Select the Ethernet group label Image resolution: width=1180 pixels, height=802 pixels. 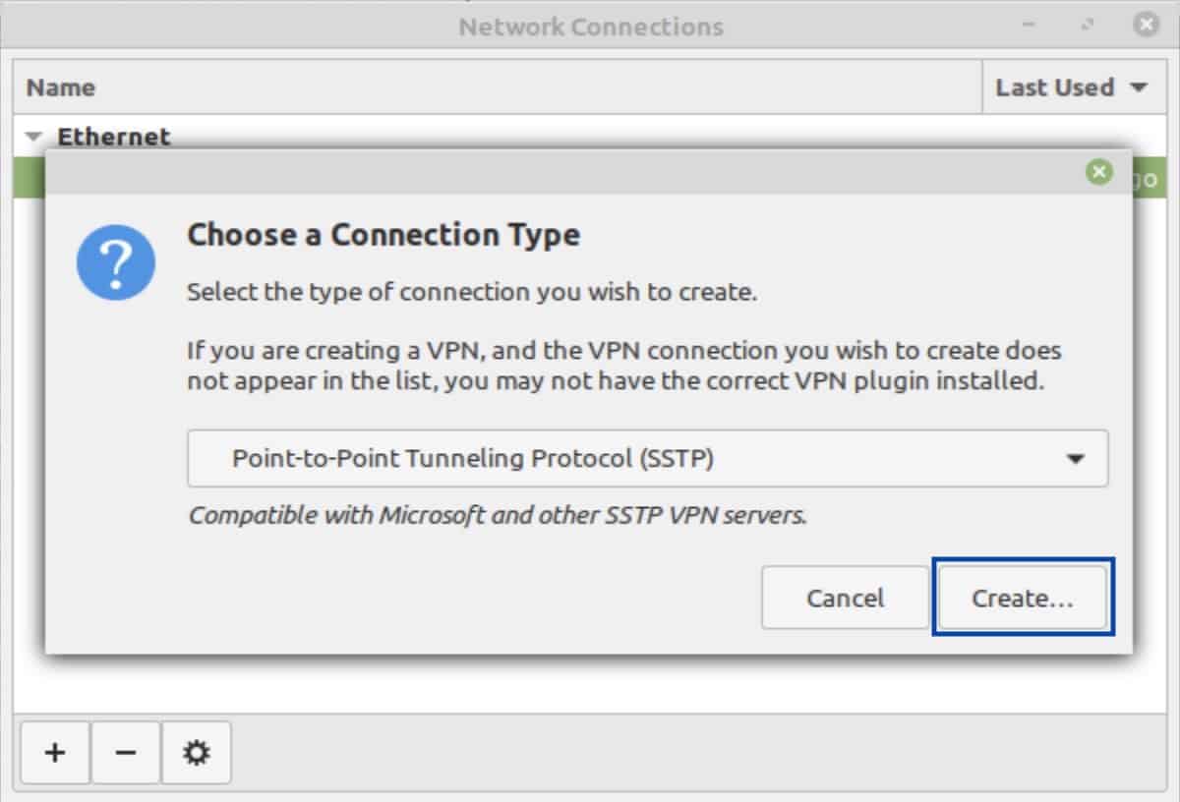click(x=114, y=137)
